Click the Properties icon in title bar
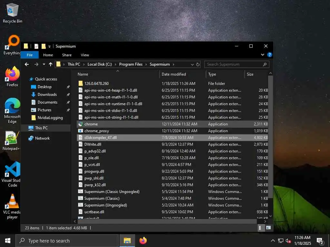 (x=36, y=46)
